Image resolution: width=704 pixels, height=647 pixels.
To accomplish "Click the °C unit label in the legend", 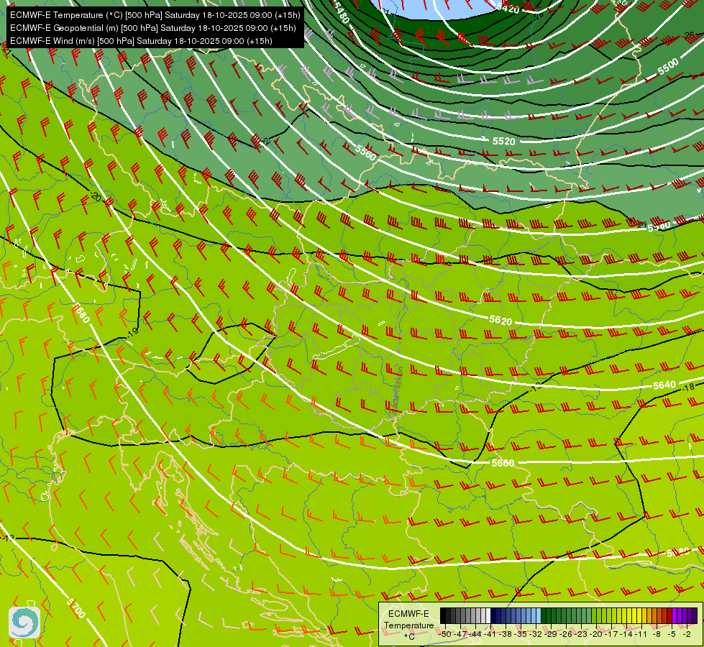I will (x=409, y=637).
